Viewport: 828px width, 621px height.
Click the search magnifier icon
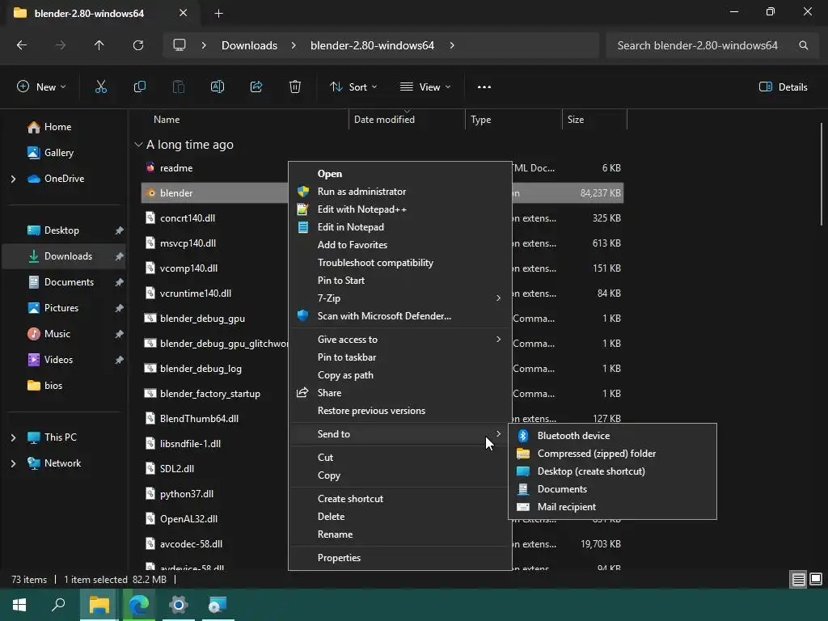point(803,45)
